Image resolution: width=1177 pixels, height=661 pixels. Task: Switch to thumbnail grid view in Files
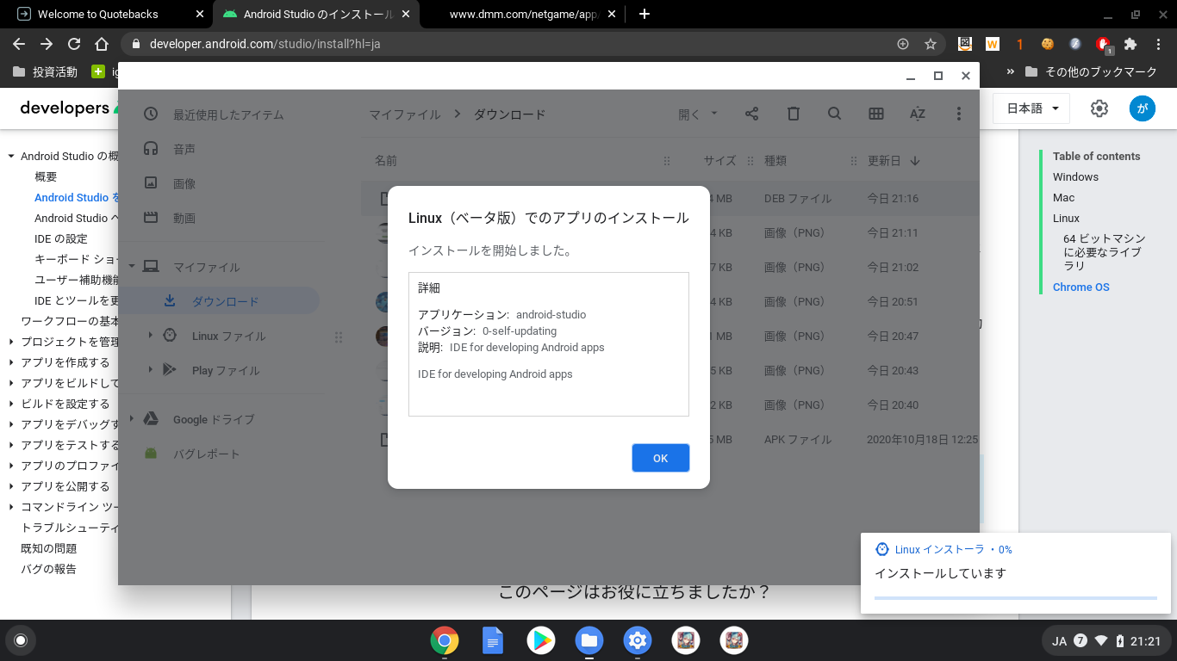(x=876, y=114)
